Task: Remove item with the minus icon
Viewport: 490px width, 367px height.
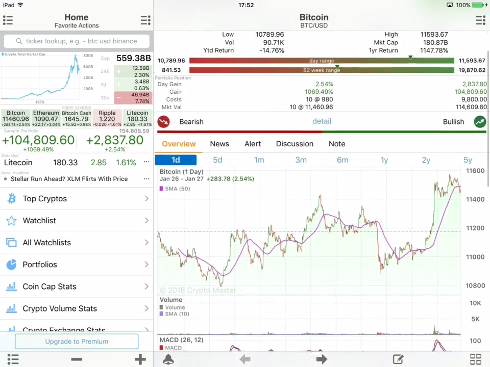Action: point(77,359)
